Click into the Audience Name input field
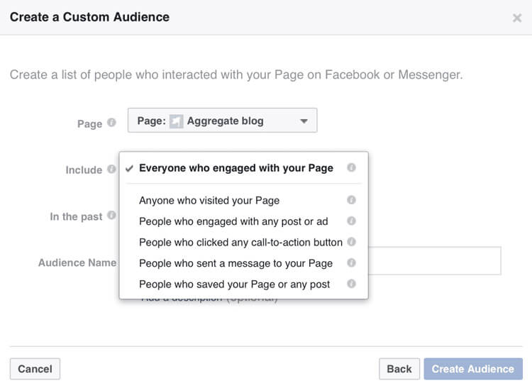The width and height of the screenshot is (532, 388). click(434, 261)
